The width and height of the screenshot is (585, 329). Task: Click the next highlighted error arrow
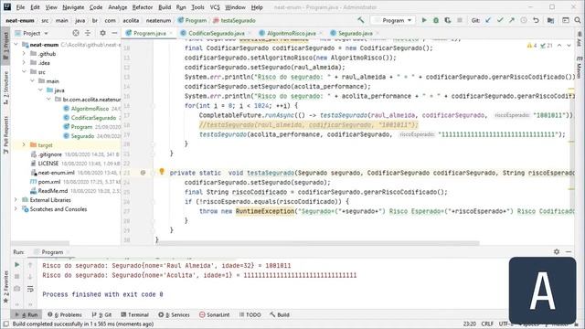pyautogui.click(x=569, y=46)
